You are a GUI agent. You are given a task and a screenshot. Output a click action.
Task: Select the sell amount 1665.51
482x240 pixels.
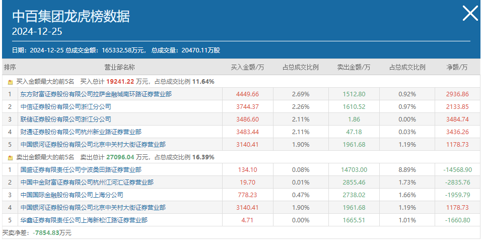(x=354, y=220)
